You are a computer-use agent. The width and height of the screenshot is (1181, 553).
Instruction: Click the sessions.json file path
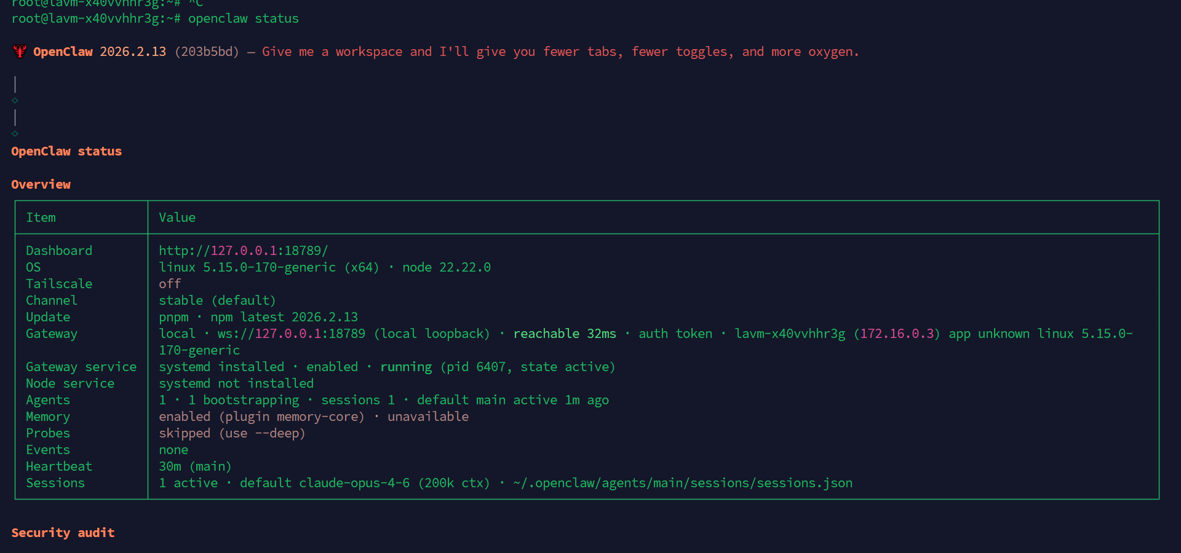coord(683,483)
